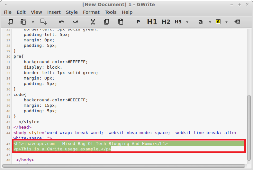Viewport: 253px width, 170px height.
Task: Undo the last action with the toolbar arrow
Action: (61, 22)
